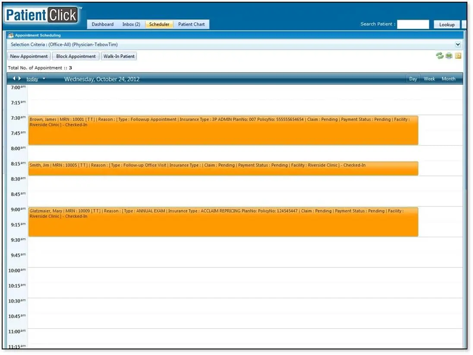The width and height of the screenshot is (473, 355).
Task: Switch to Month view
Action: click(x=448, y=79)
